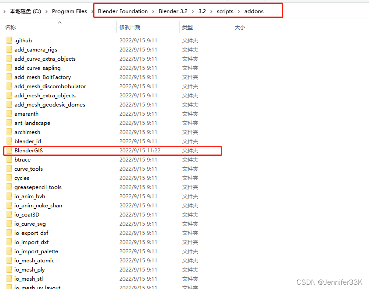Click the add_curve_sapling folder icon
Screen dimensions: 369x289
click(x=9, y=68)
